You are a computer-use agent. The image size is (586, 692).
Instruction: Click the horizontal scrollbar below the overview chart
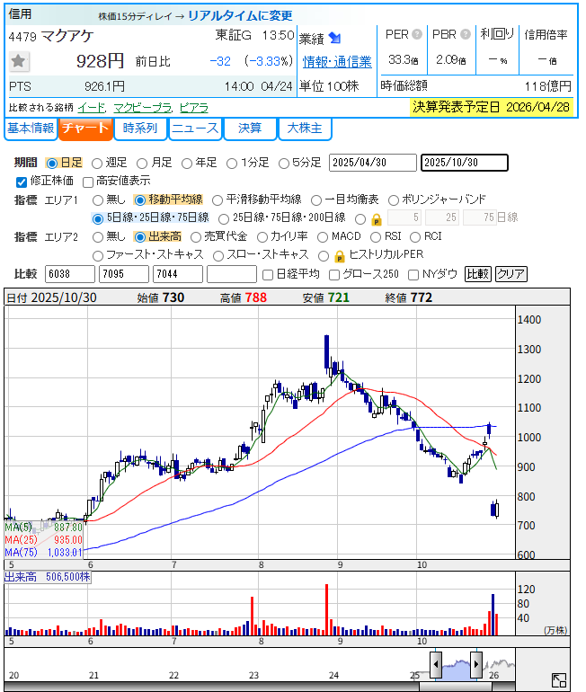point(455,688)
